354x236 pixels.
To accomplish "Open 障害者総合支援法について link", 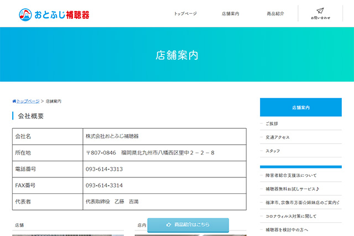I will 290,175.
